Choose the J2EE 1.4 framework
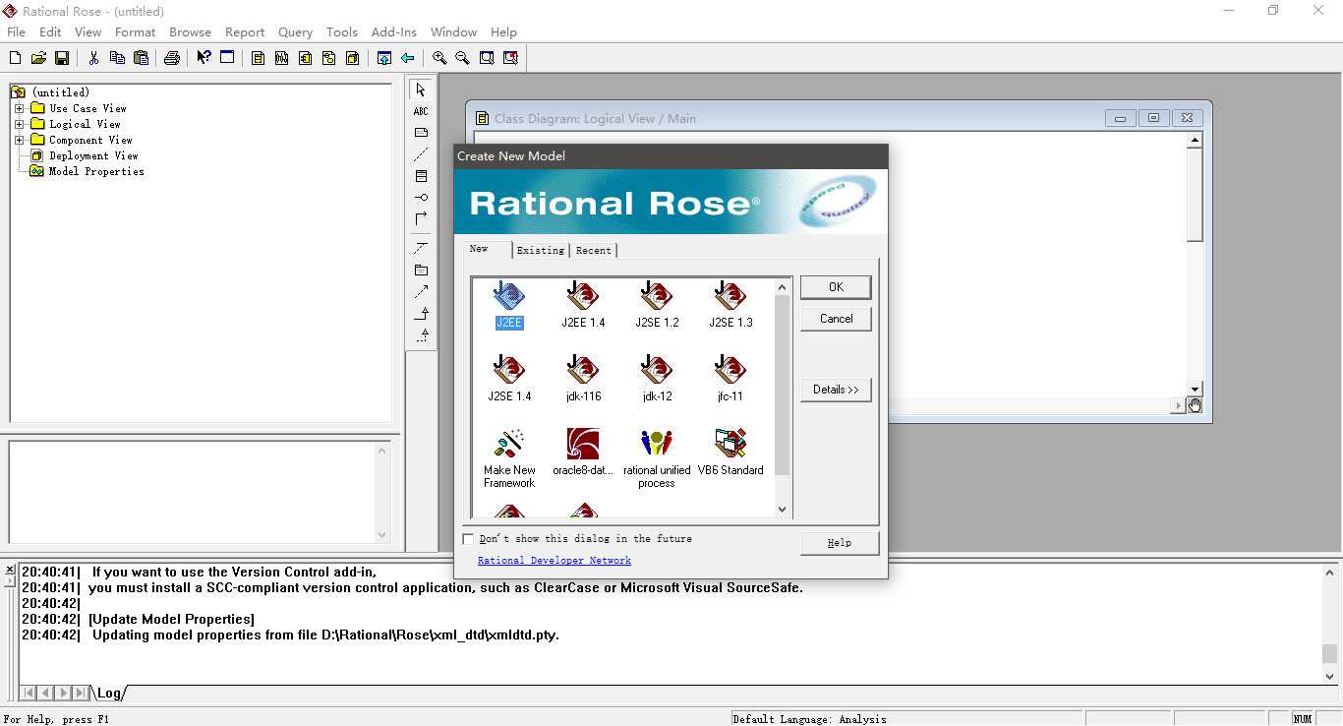The image size is (1343, 726). 583,305
